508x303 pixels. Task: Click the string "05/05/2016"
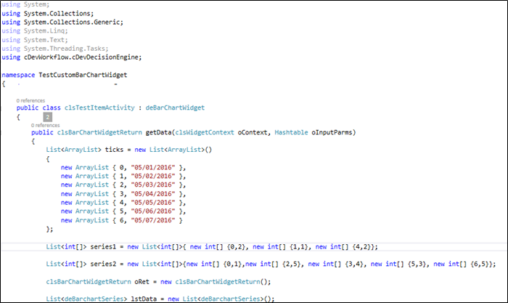[153, 203]
